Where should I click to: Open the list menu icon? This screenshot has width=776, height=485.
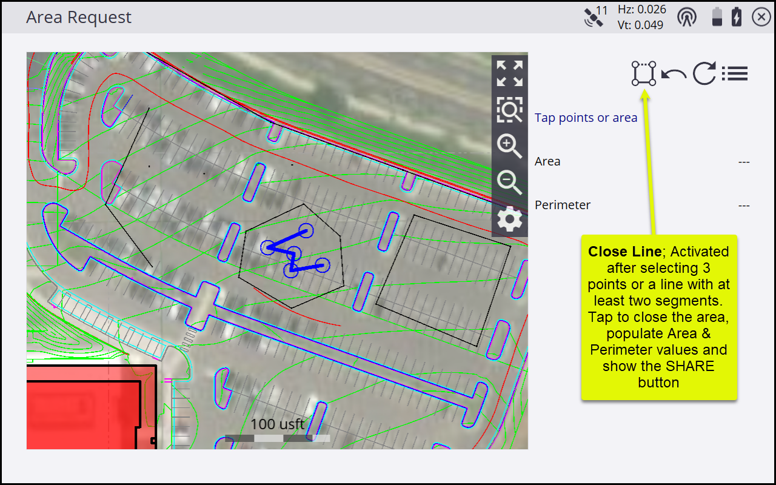[x=735, y=73]
